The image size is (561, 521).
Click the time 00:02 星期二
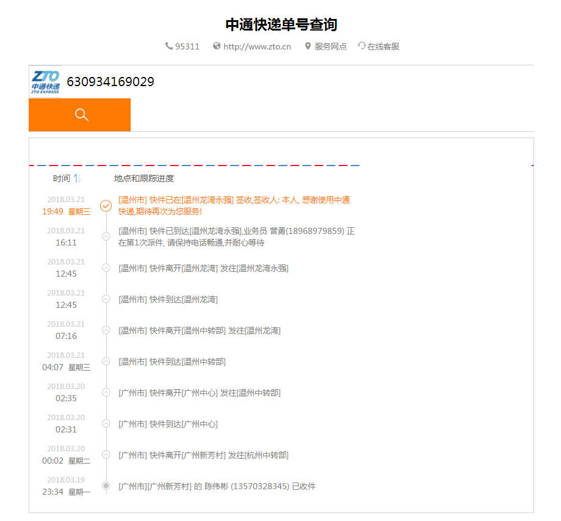[66, 461]
